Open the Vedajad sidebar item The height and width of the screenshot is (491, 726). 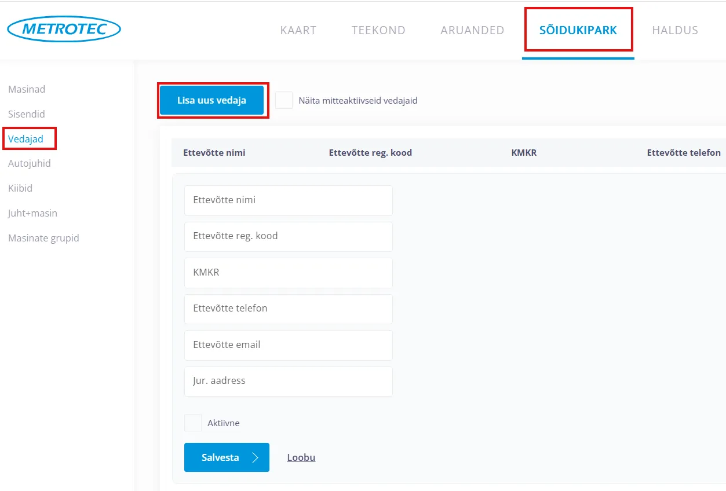coord(26,139)
